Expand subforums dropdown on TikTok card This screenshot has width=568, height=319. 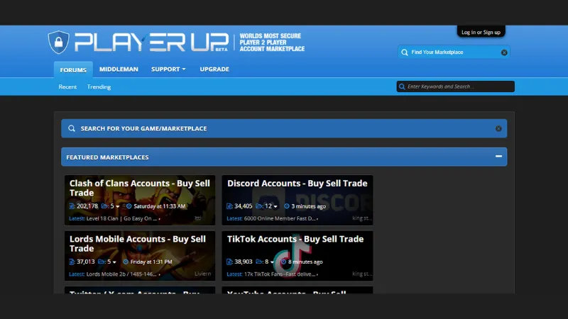pyautogui.click(x=272, y=262)
